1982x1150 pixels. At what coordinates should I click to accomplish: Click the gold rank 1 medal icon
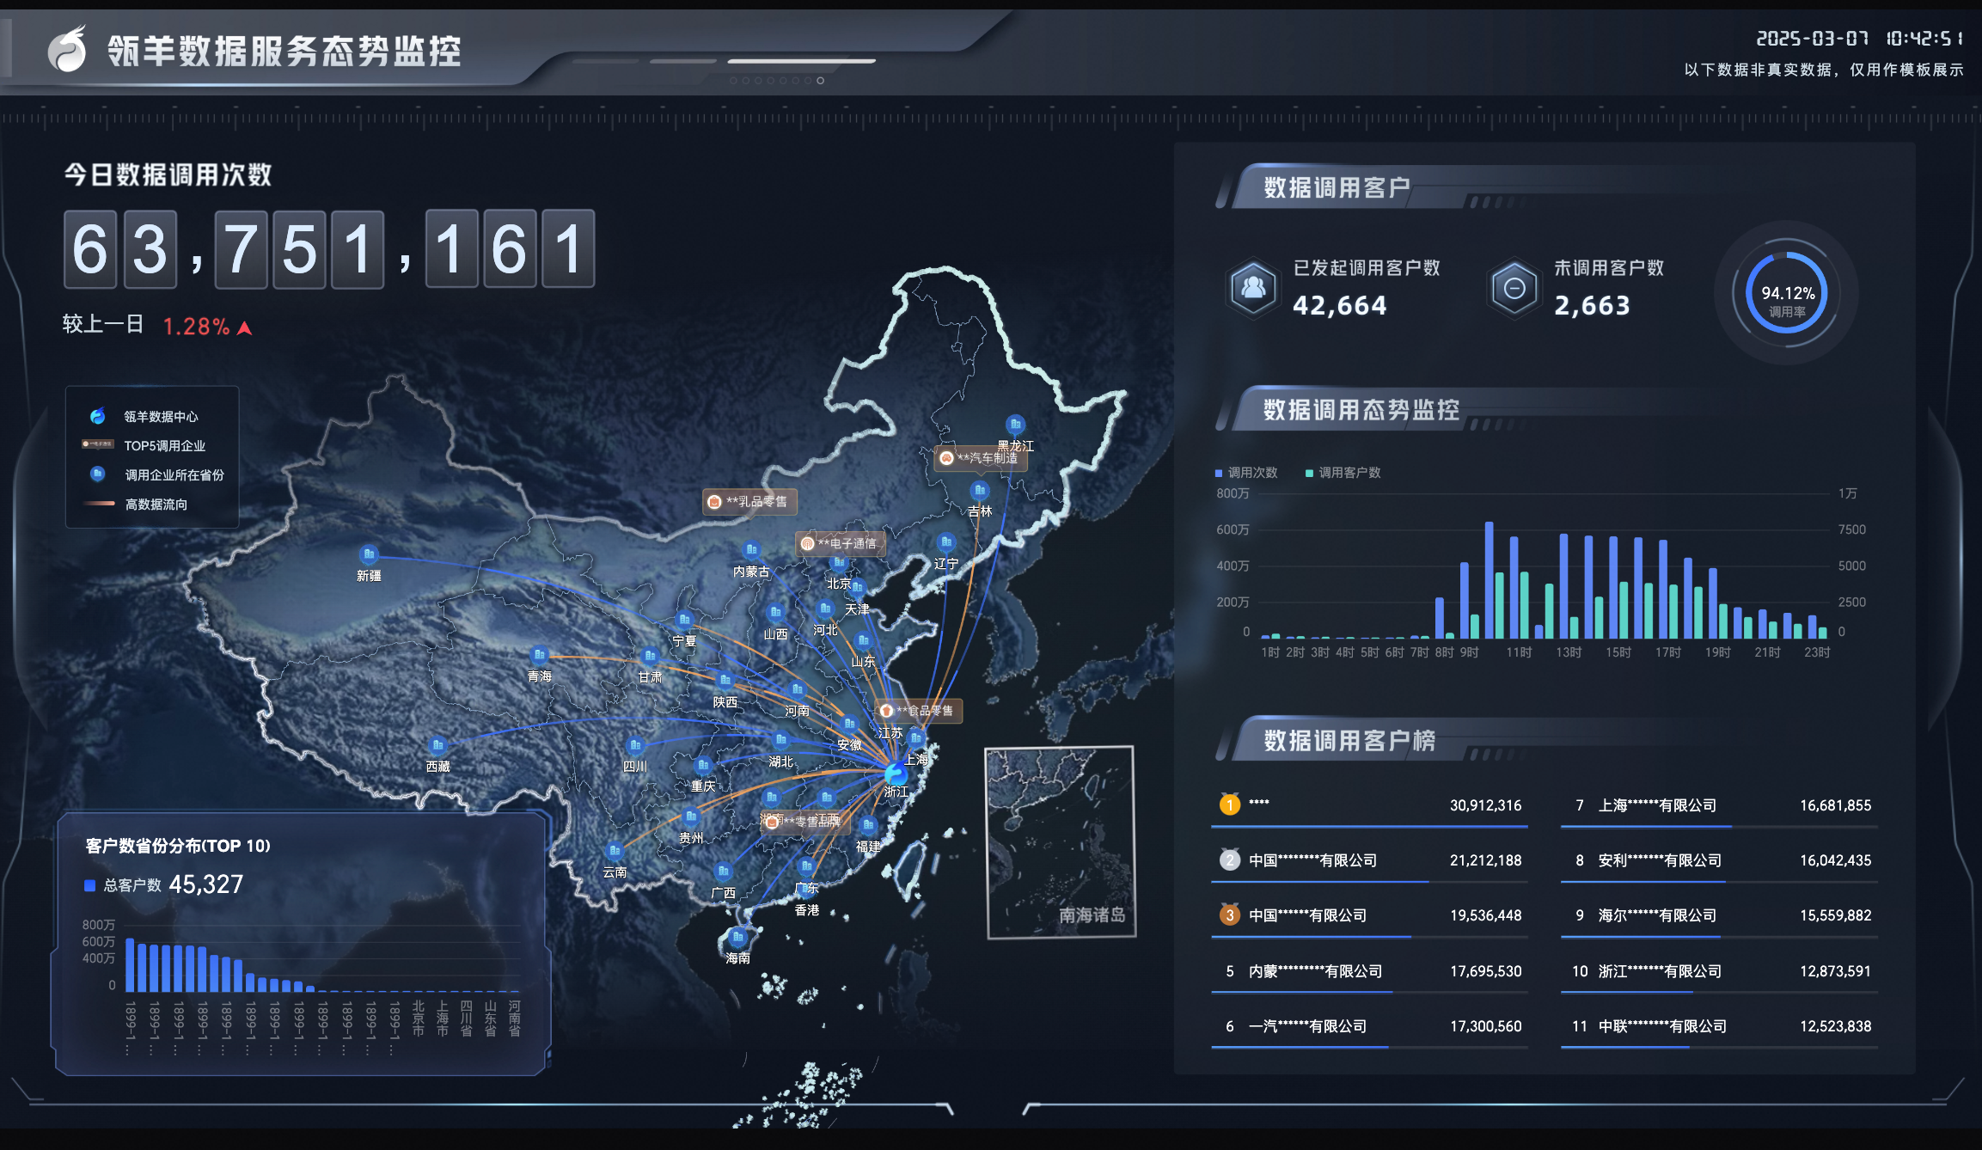[x=1230, y=804]
